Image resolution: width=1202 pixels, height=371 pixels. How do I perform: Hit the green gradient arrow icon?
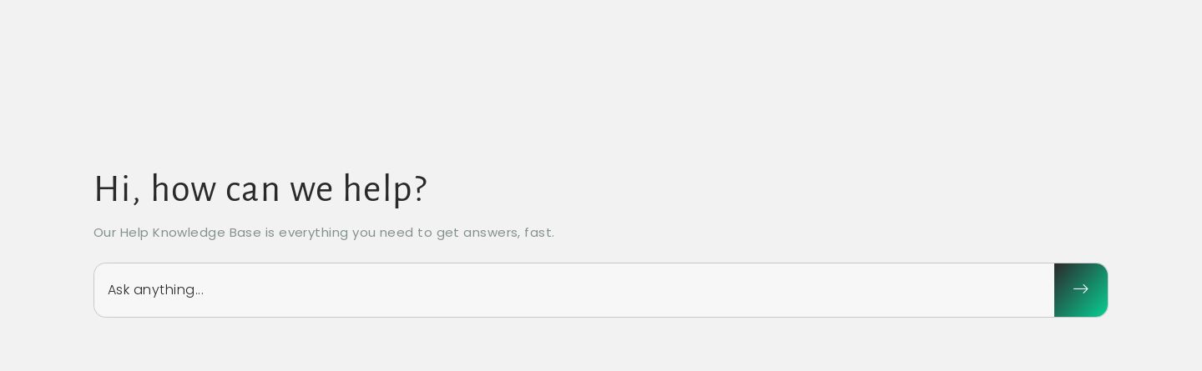(x=1081, y=290)
